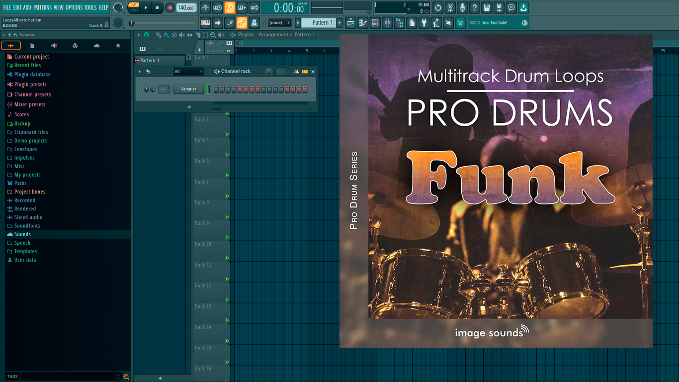
Task: Open the pattern selector 'Pattern 1'
Action: coord(320,22)
